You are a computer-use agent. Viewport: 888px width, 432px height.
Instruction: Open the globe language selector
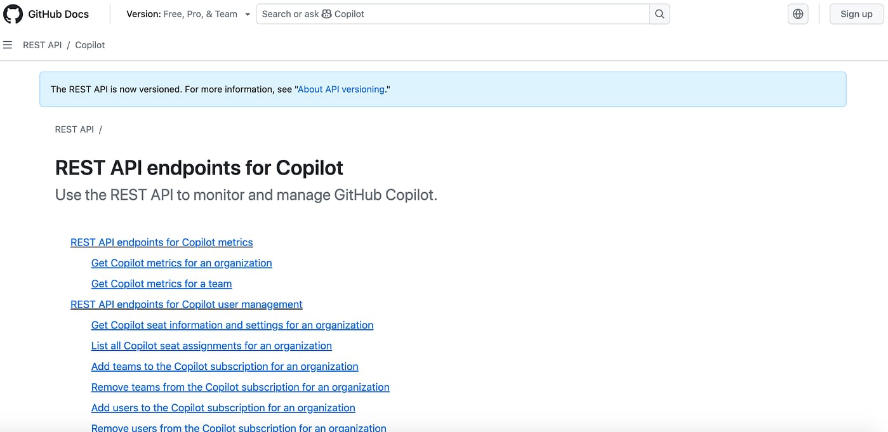[x=798, y=14]
